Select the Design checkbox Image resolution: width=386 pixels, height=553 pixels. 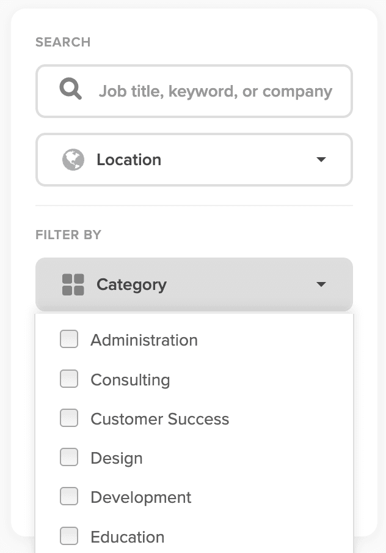click(x=69, y=458)
